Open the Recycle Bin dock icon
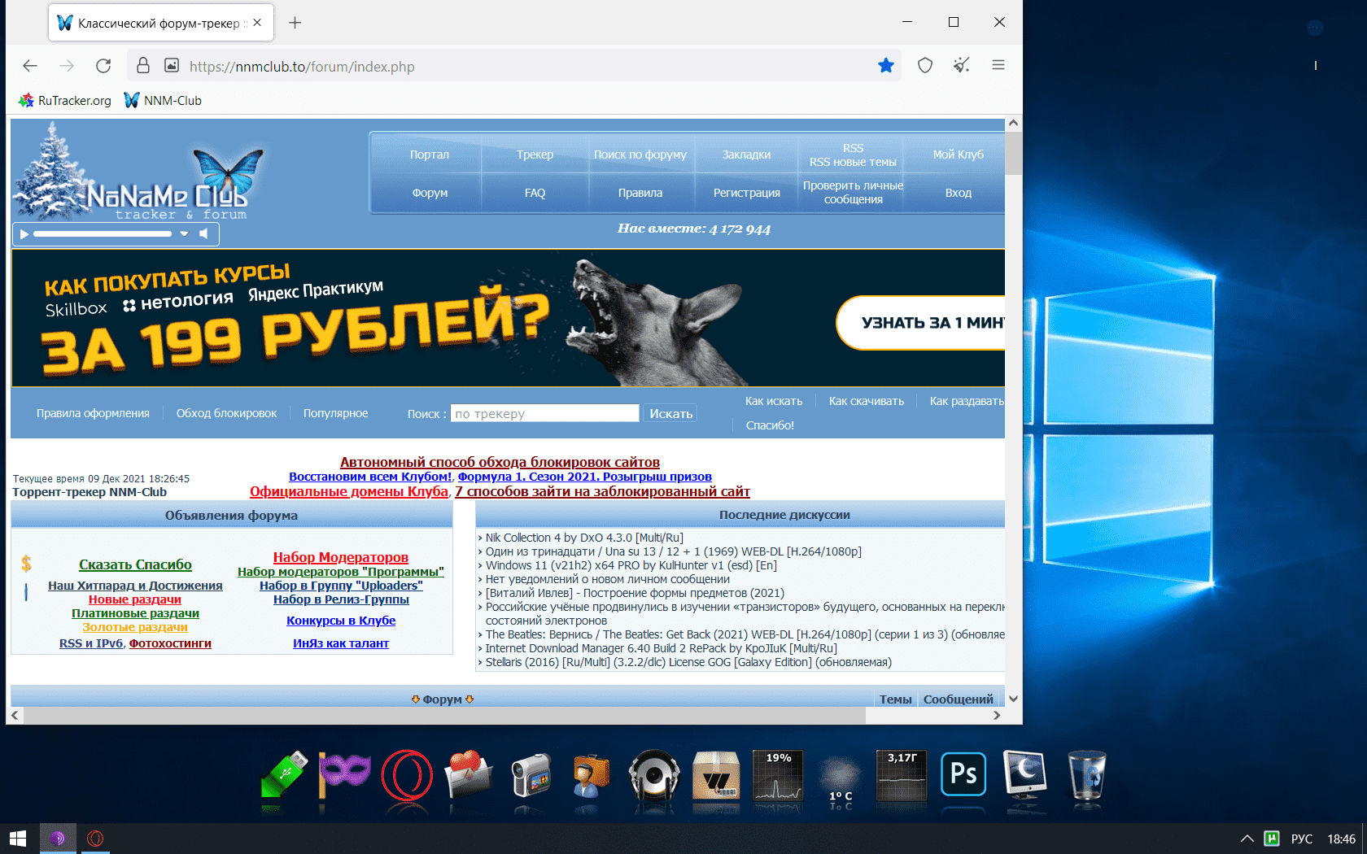This screenshot has height=854, width=1367. (1087, 775)
